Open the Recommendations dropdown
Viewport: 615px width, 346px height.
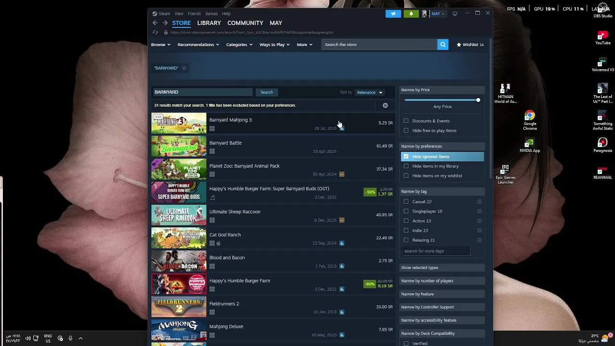[x=198, y=45]
